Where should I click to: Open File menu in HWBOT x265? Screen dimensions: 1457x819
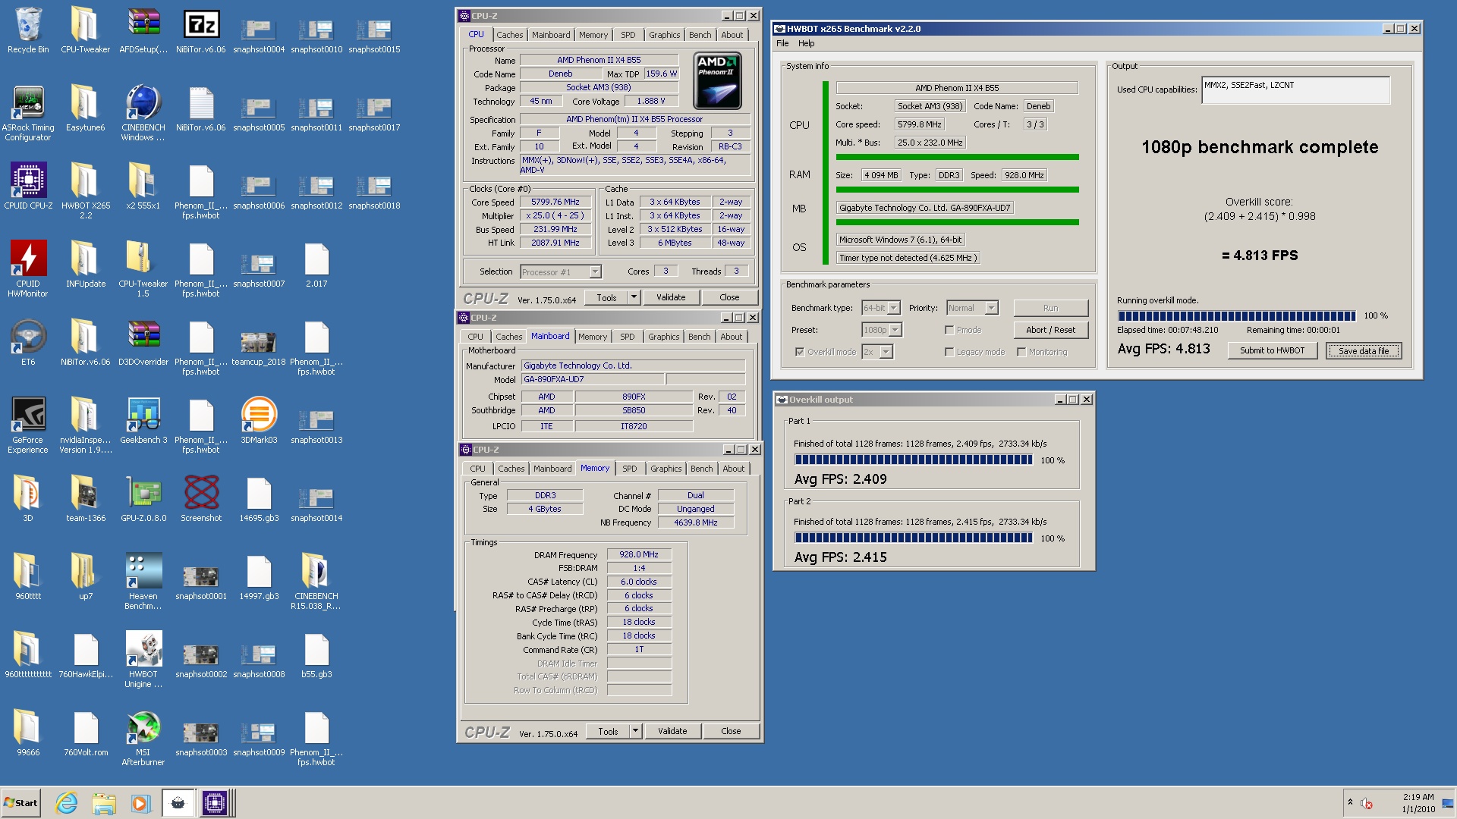782,43
